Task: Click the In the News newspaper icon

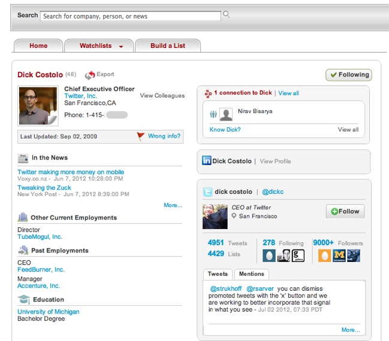Action: coord(23,158)
